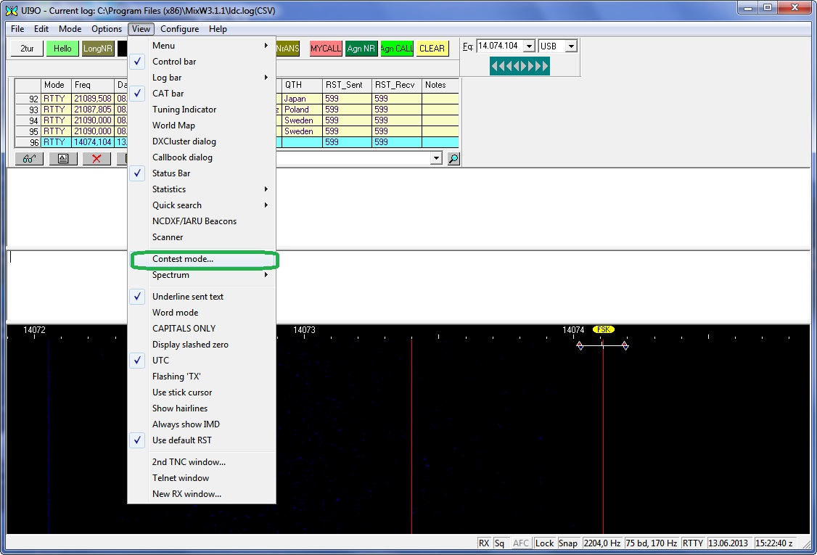Click the FSK marker on the waterfall scale
The image size is (817, 555).
[603, 329]
